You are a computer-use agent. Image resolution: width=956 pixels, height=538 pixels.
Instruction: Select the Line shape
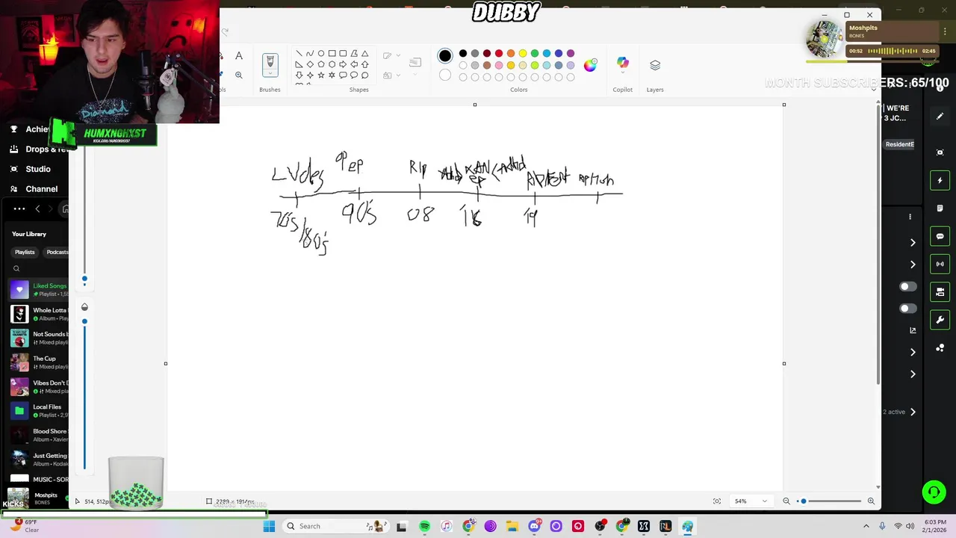299,54
